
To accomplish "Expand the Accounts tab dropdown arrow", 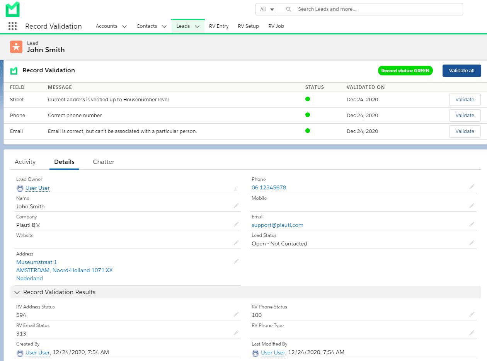I will (x=124, y=27).
